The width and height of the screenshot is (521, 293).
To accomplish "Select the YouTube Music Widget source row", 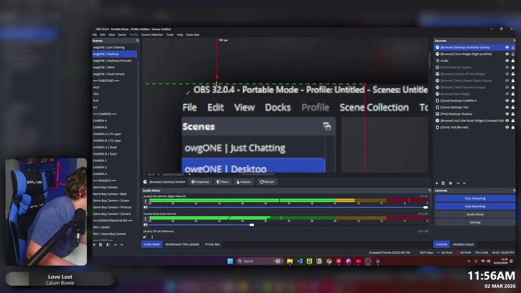I will (x=475, y=121).
